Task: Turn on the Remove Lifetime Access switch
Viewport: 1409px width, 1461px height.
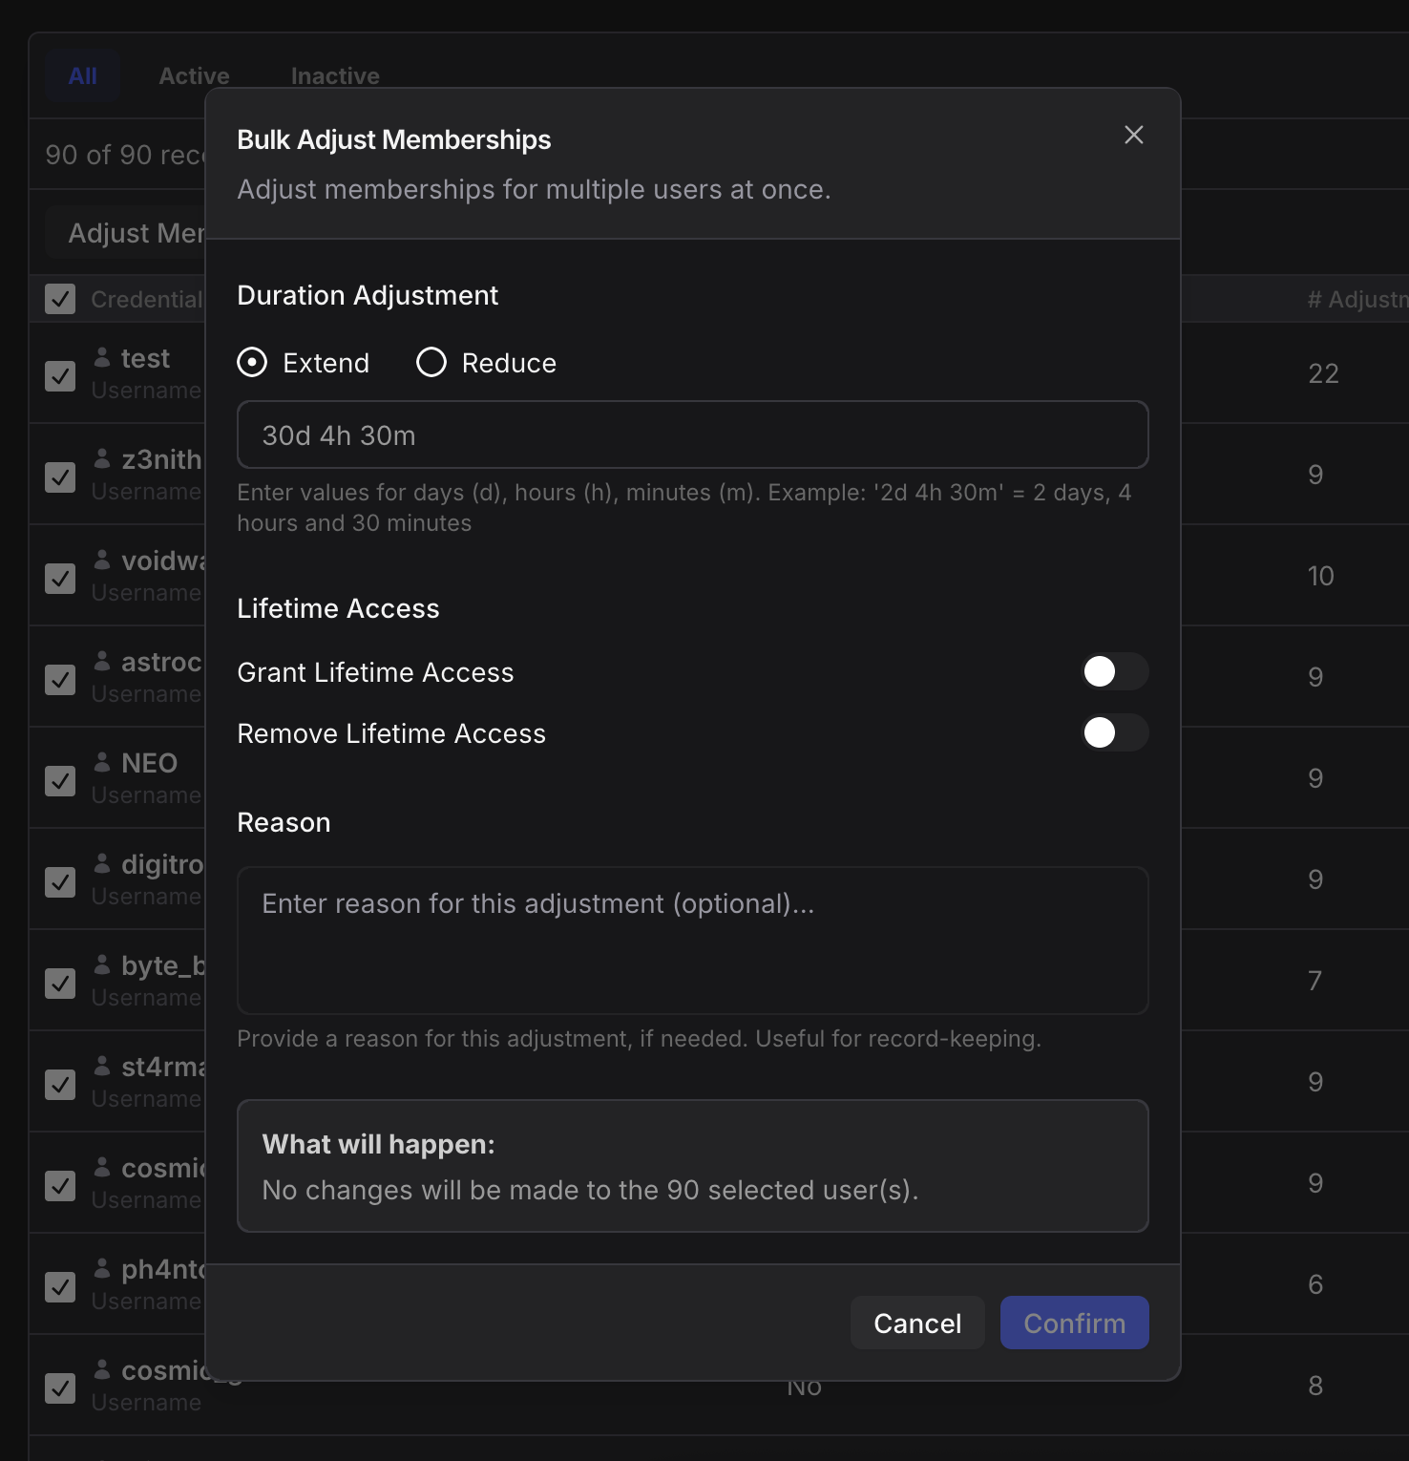Action: 1113,733
